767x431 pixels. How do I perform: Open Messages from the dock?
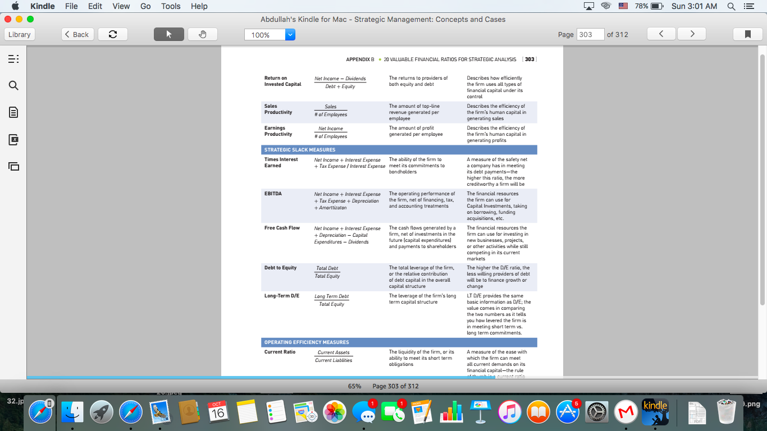coord(364,412)
